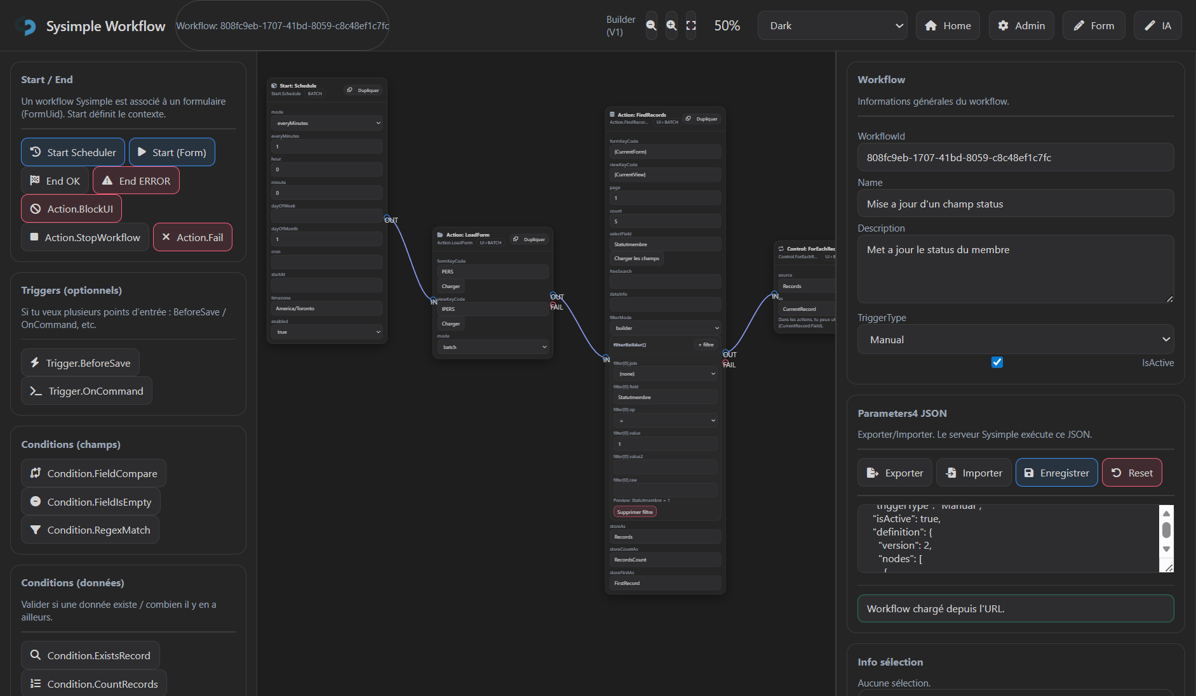Click the Sysimple Workflow logo icon

pyautogui.click(x=25, y=26)
